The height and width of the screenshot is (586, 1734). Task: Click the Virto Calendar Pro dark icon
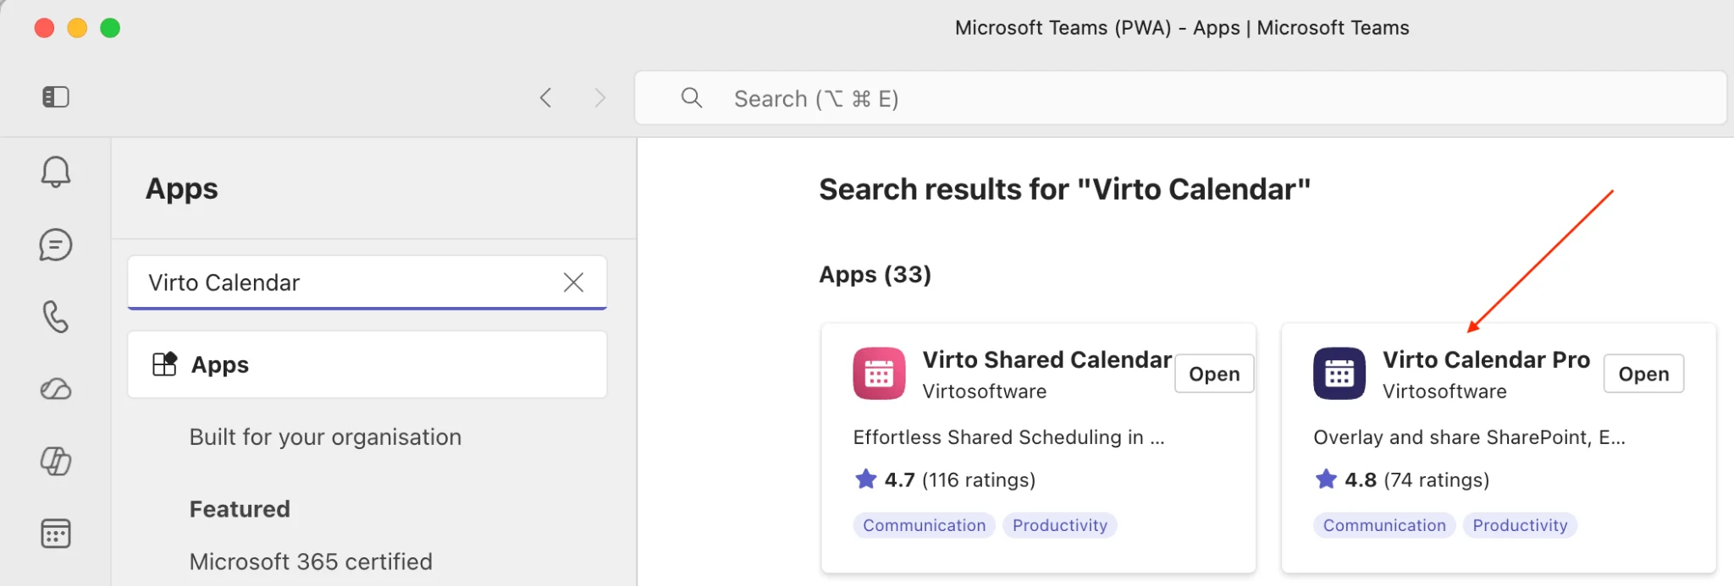[1339, 373]
